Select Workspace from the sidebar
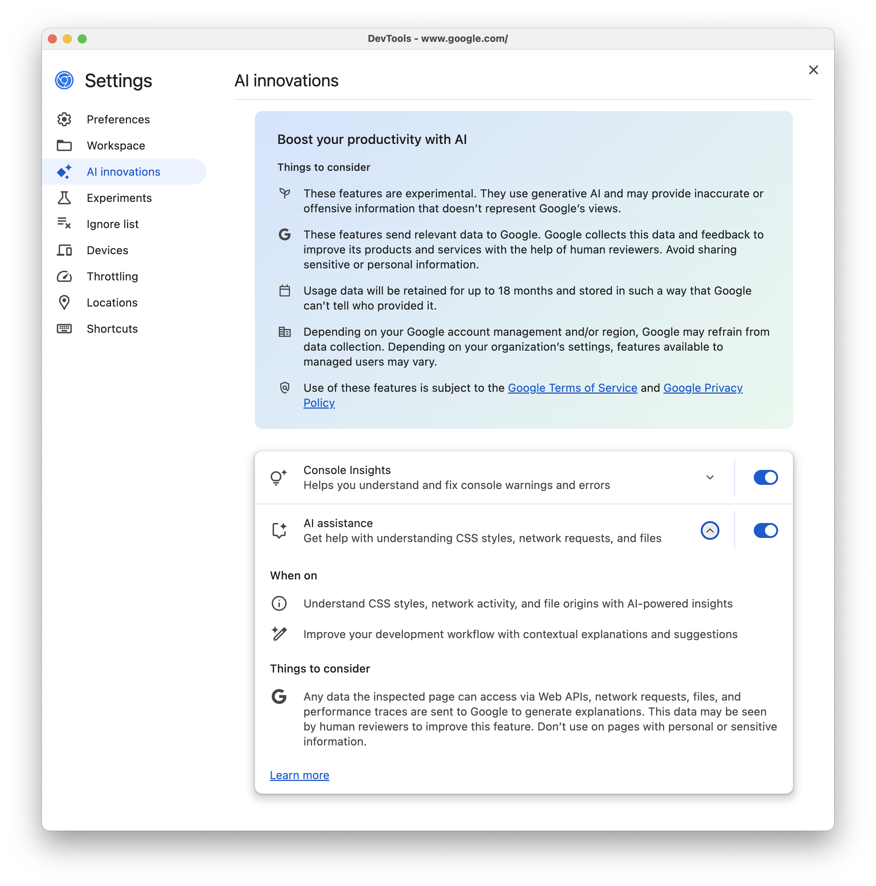Image resolution: width=876 pixels, height=886 pixels. click(116, 145)
